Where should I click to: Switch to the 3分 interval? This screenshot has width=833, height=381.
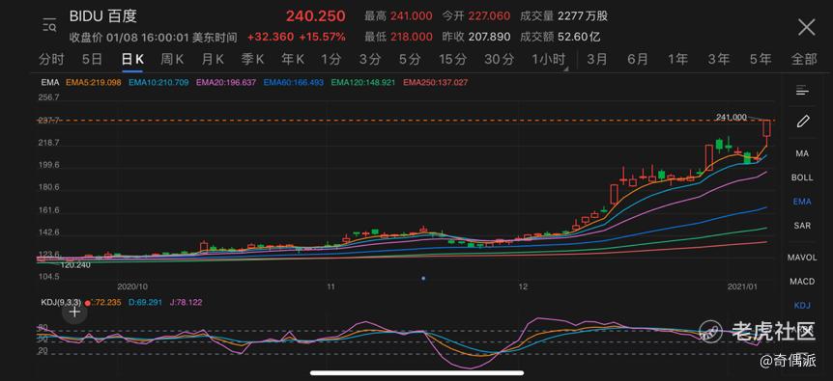[370, 60]
